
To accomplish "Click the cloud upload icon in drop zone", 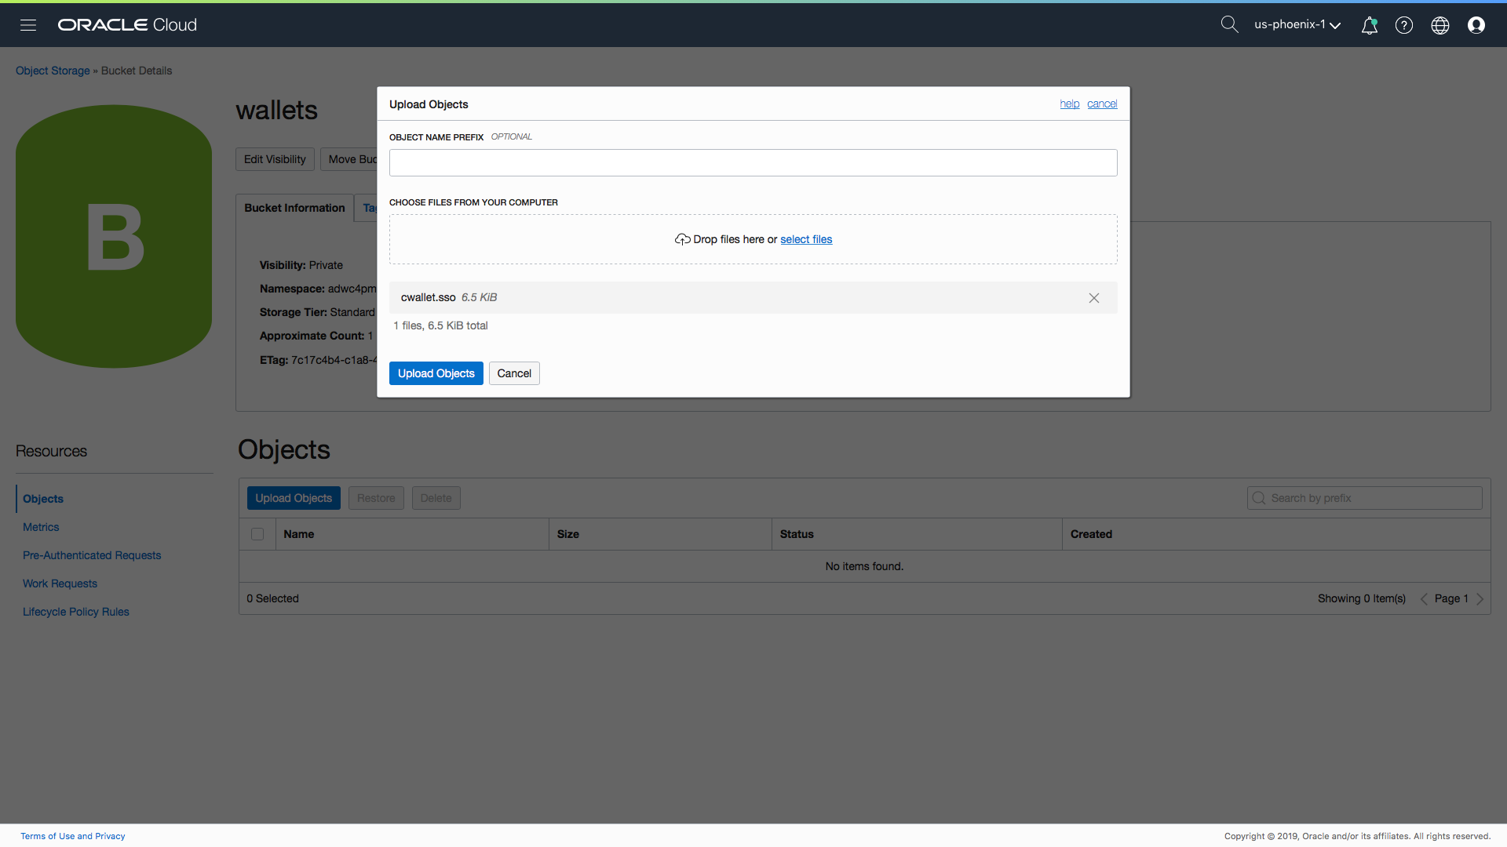I will (x=682, y=239).
